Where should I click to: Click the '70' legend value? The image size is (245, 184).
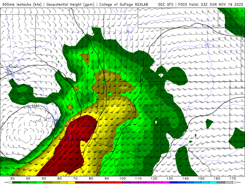(x=75, y=178)
